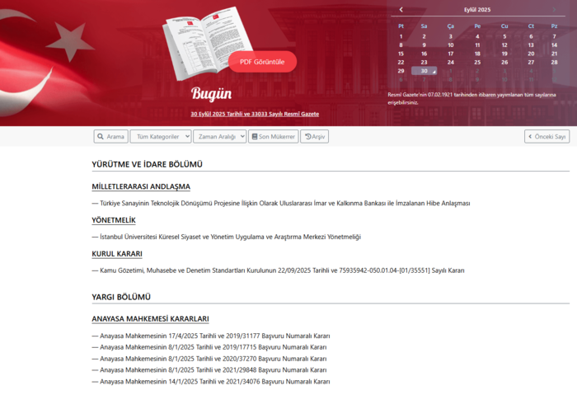This screenshot has width=577, height=395.
Task: Go to previous month using calendar left arrow
Action: (401, 10)
